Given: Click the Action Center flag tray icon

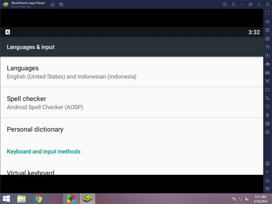Looking at the screenshot, I should point(234,199).
